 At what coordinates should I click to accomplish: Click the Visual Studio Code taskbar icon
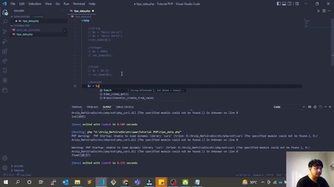101,182
